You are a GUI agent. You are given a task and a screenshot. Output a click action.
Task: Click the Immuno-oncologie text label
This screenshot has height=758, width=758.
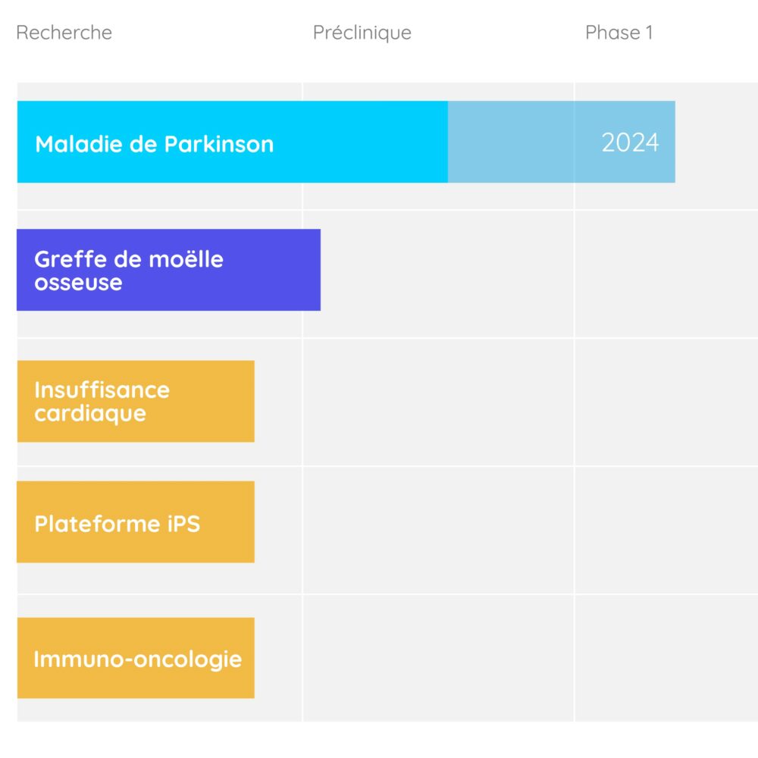point(137,659)
